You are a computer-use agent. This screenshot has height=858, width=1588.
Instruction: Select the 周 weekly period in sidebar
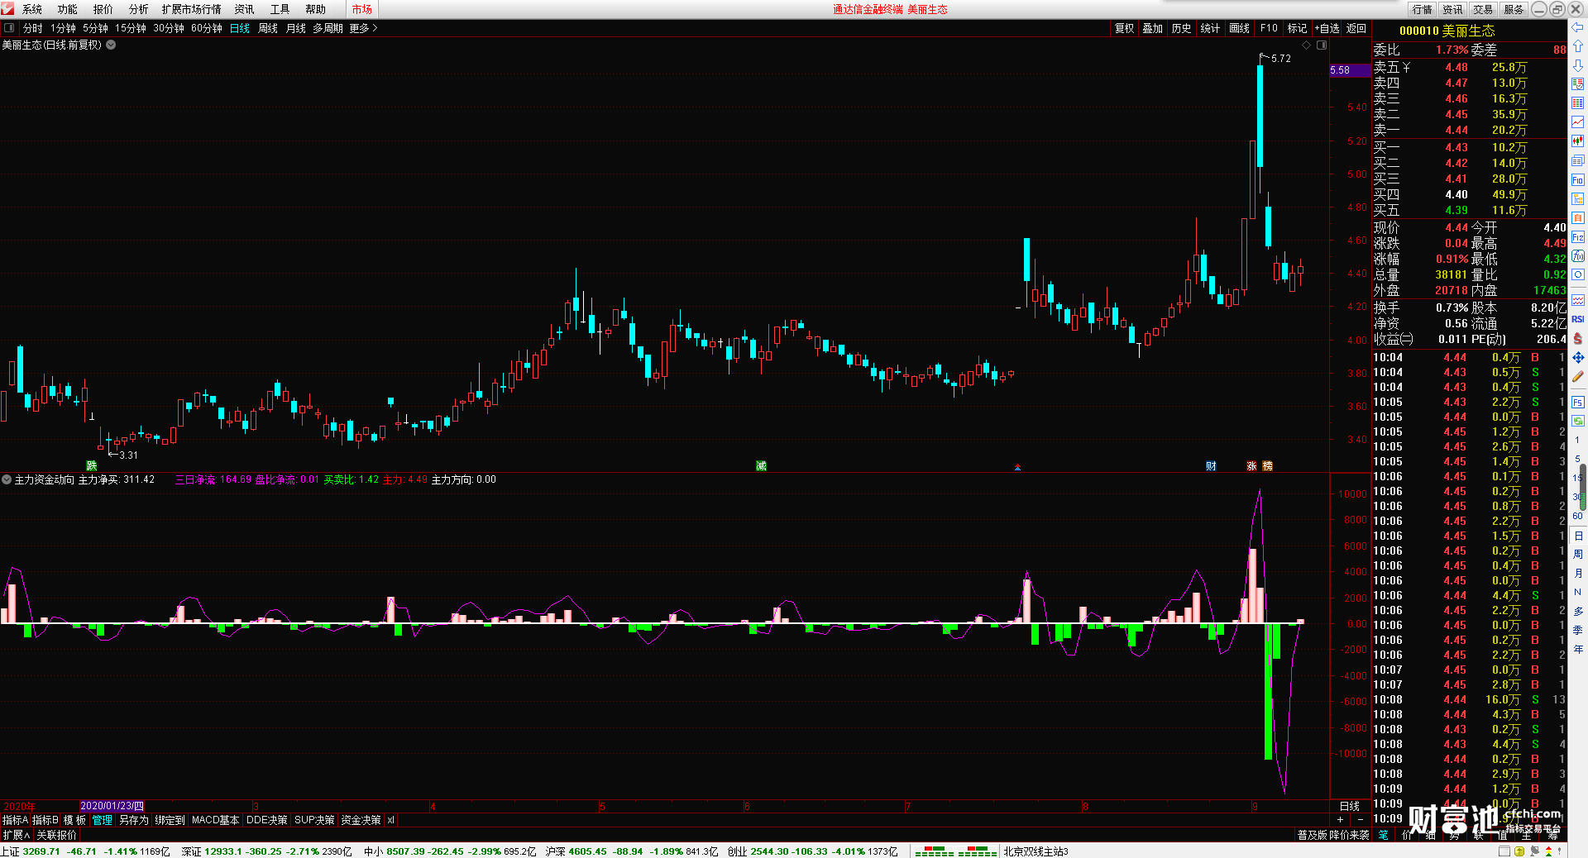click(1577, 555)
